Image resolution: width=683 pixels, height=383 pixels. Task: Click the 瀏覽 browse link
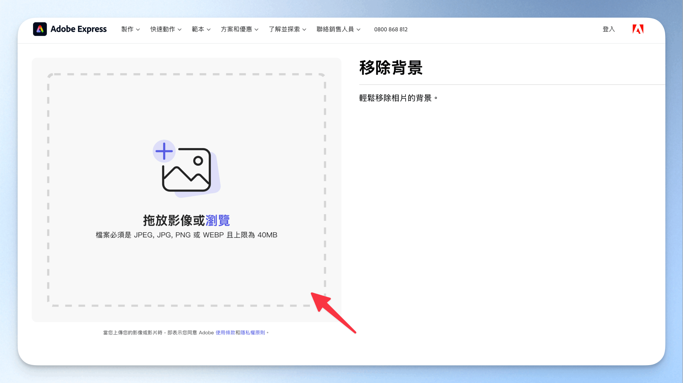(x=217, y=220)
